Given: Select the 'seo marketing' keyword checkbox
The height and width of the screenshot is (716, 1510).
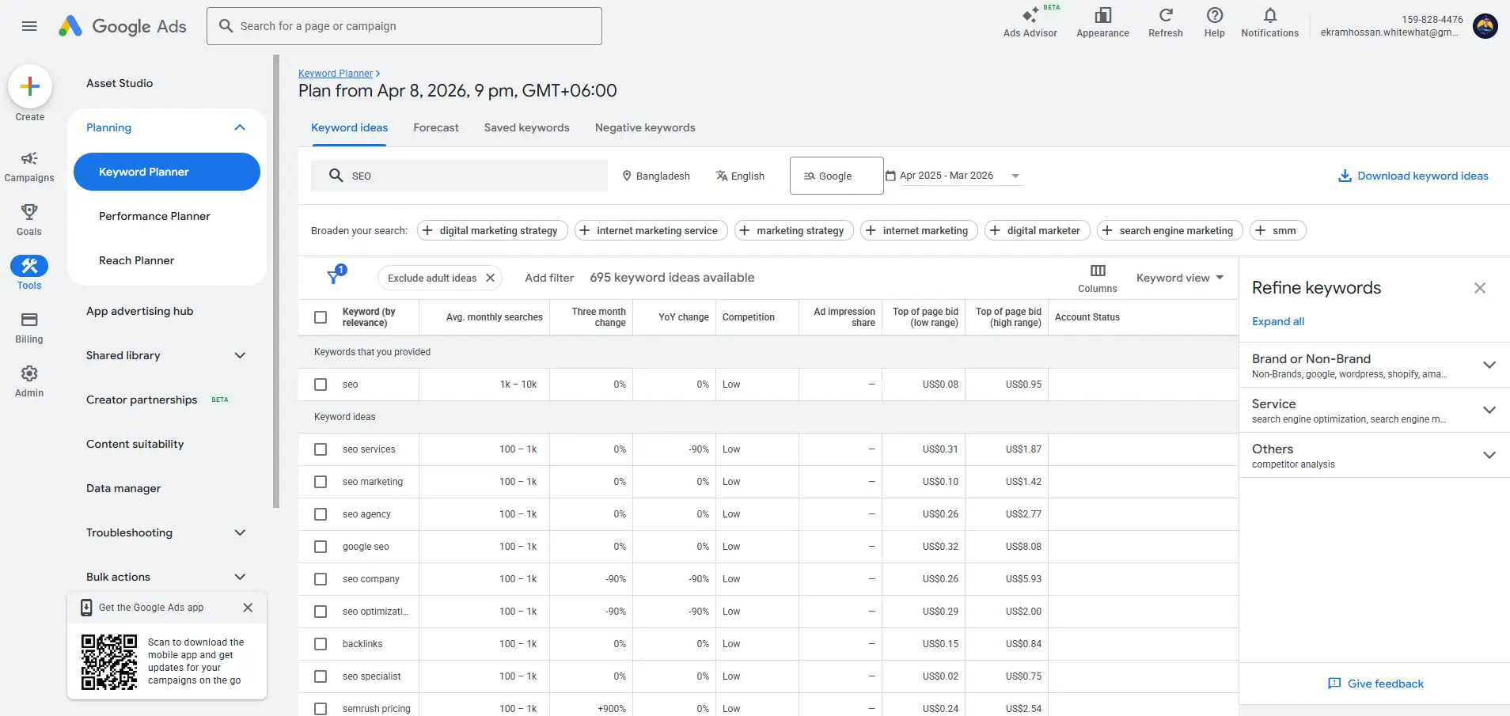Looking at the screenshot, I should click(x=321, y=482).
